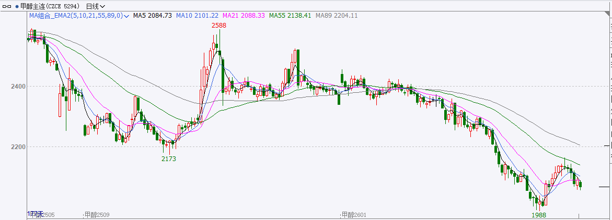The height and width of the screenshot is (220, 612).
Task: Select the magenta MA21 2088.33 legend
Action: (244, 16)
